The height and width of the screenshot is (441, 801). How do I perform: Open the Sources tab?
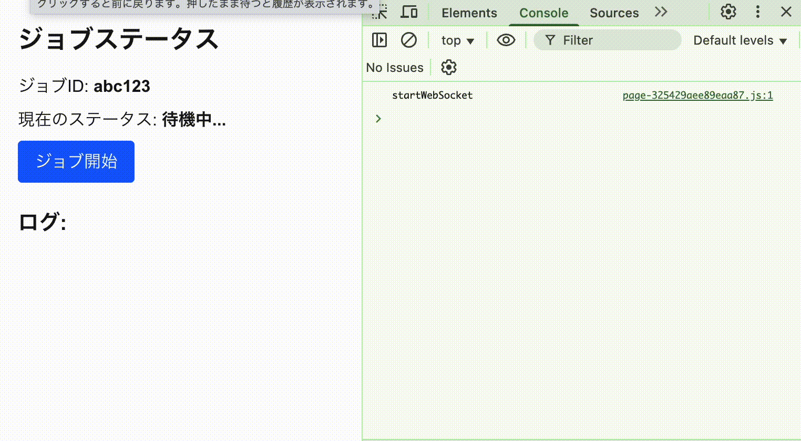click(x=614, y=13)
